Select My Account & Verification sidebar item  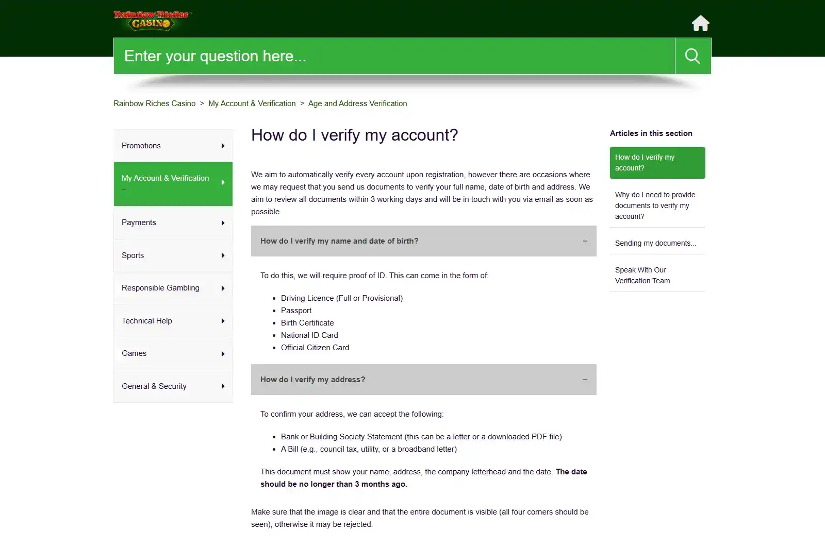click(x=173, y=184)
